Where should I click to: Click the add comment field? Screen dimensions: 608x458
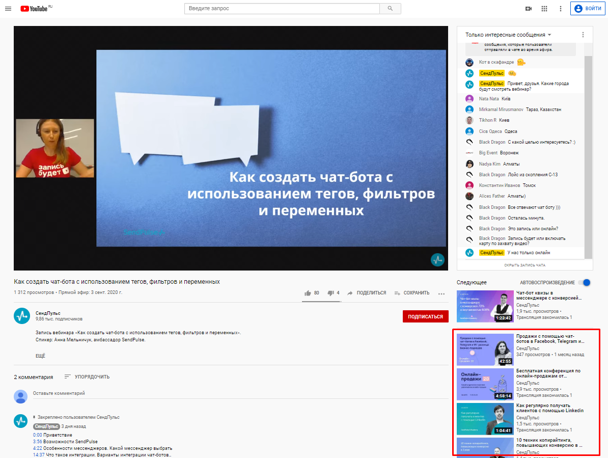coord(240,393)
